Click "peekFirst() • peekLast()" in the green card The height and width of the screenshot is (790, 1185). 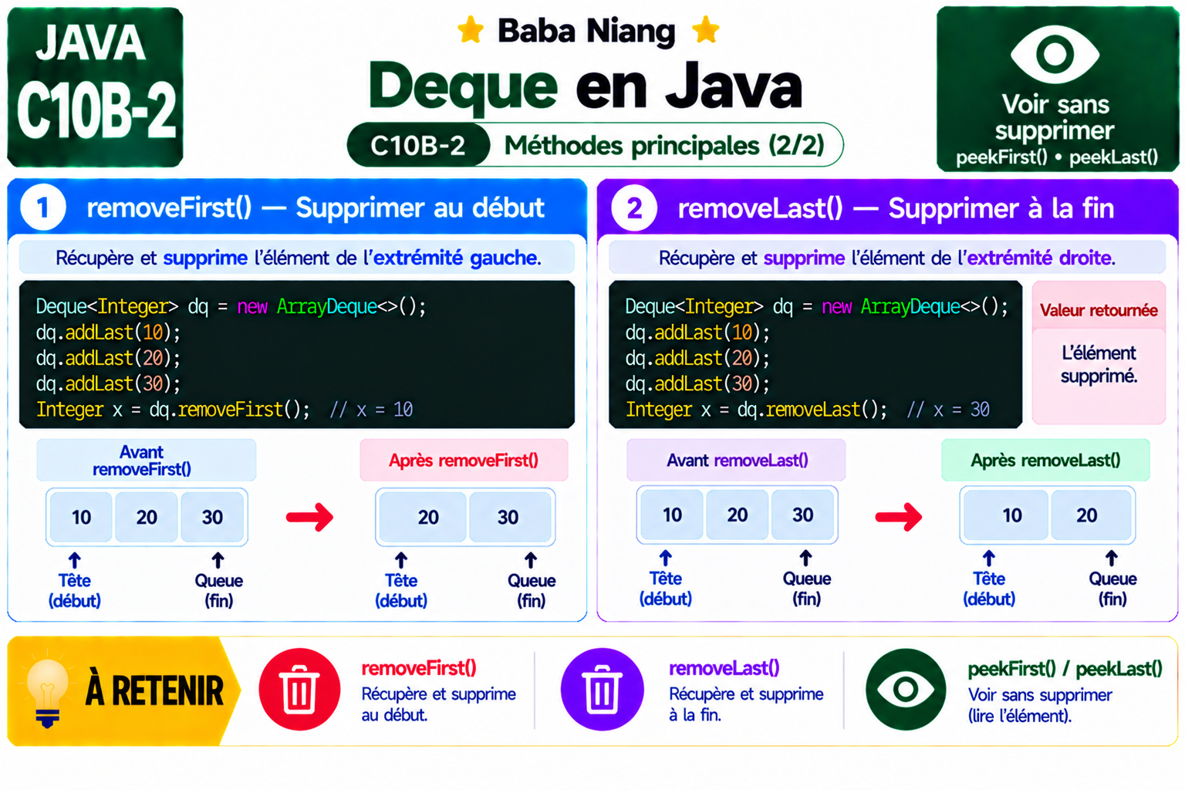pos(1057,157)
